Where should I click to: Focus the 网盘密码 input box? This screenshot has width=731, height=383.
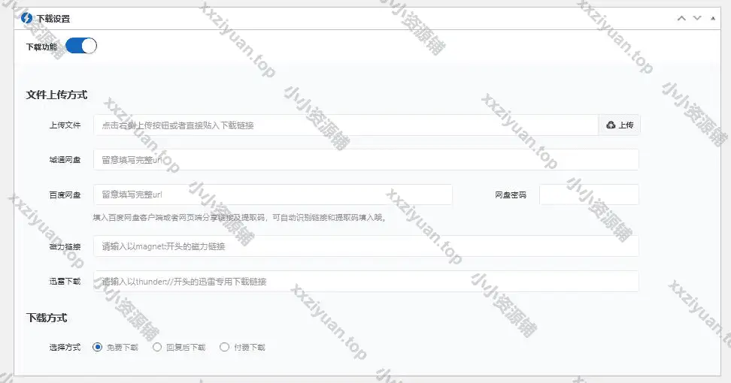pos(589,195)
